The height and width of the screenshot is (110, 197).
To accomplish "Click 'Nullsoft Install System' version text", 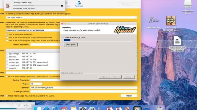I will (x=72, y=73).
